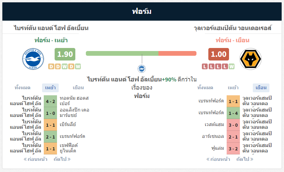The width and height of the screenshot is (284, 172).
Task: Click Wolves' 1.00 form rating badge
Action: (x=219, y=54)
